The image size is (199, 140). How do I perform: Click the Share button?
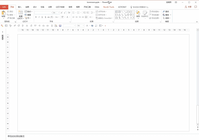coord(188,7)
